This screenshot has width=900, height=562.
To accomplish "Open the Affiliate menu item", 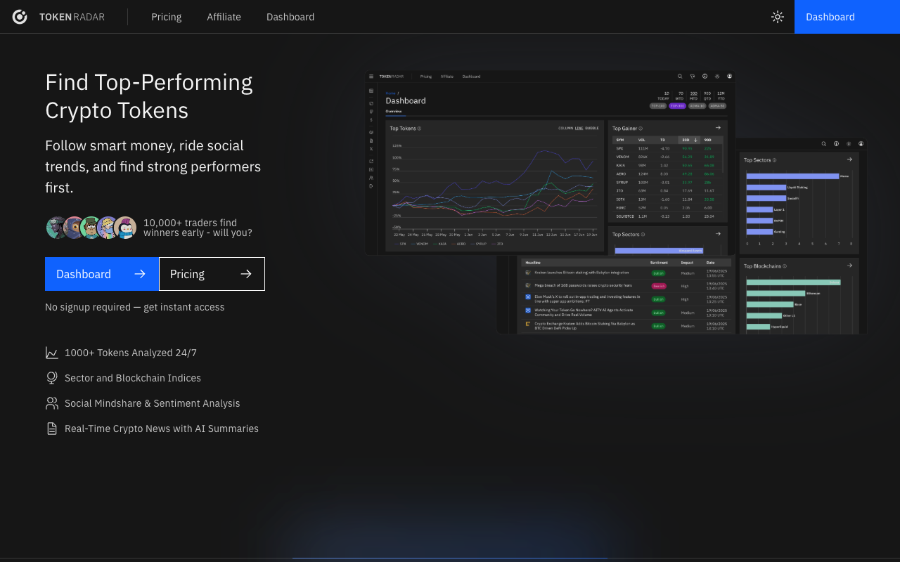I will 224,17.
